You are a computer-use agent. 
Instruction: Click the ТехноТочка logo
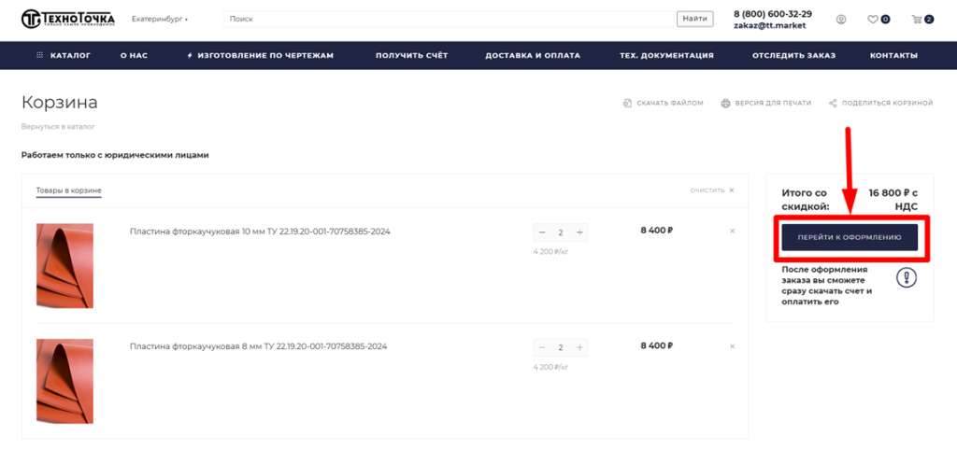[68, 19]
